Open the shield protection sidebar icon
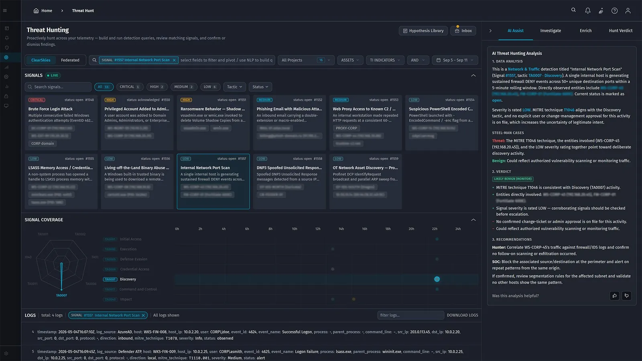642x361 pixels. pyautogui.click(x=6, y=47)
